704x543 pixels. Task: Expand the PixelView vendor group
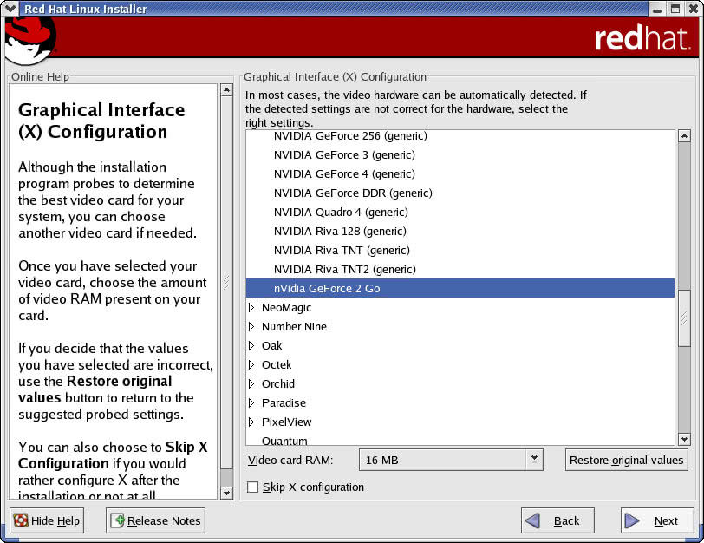click(251, 422)
